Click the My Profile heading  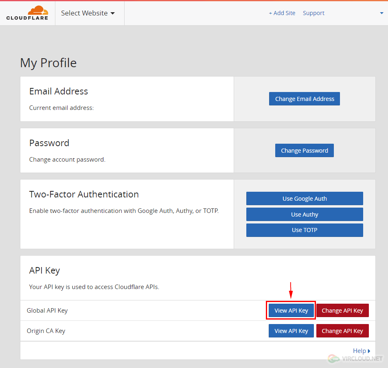point(48,63)
